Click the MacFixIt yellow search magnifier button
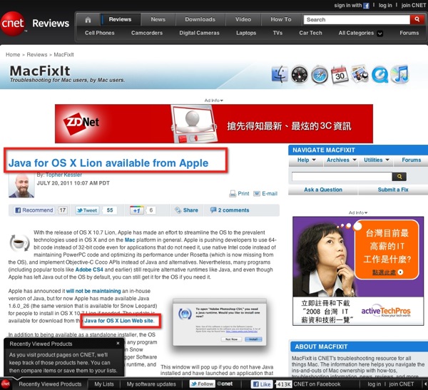 [399, 177]
